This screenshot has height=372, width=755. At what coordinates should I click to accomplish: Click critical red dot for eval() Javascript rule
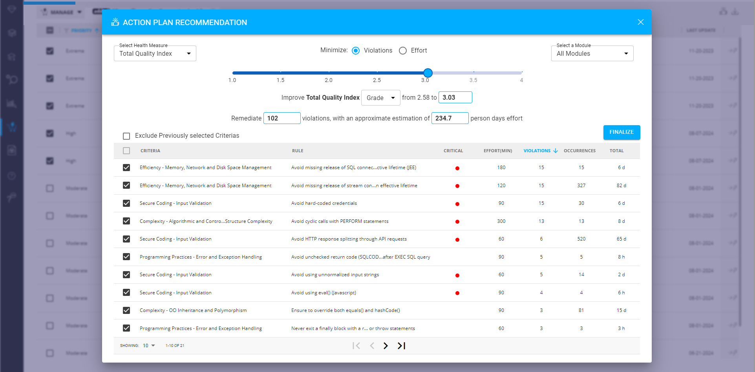[x=457, y=293]
